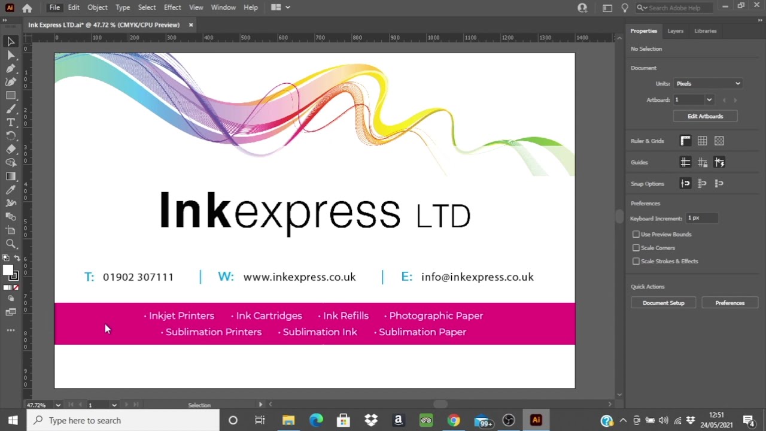The image size is (766, 431).
Task: Select the Gradient tool
Action: pos(11,176)
